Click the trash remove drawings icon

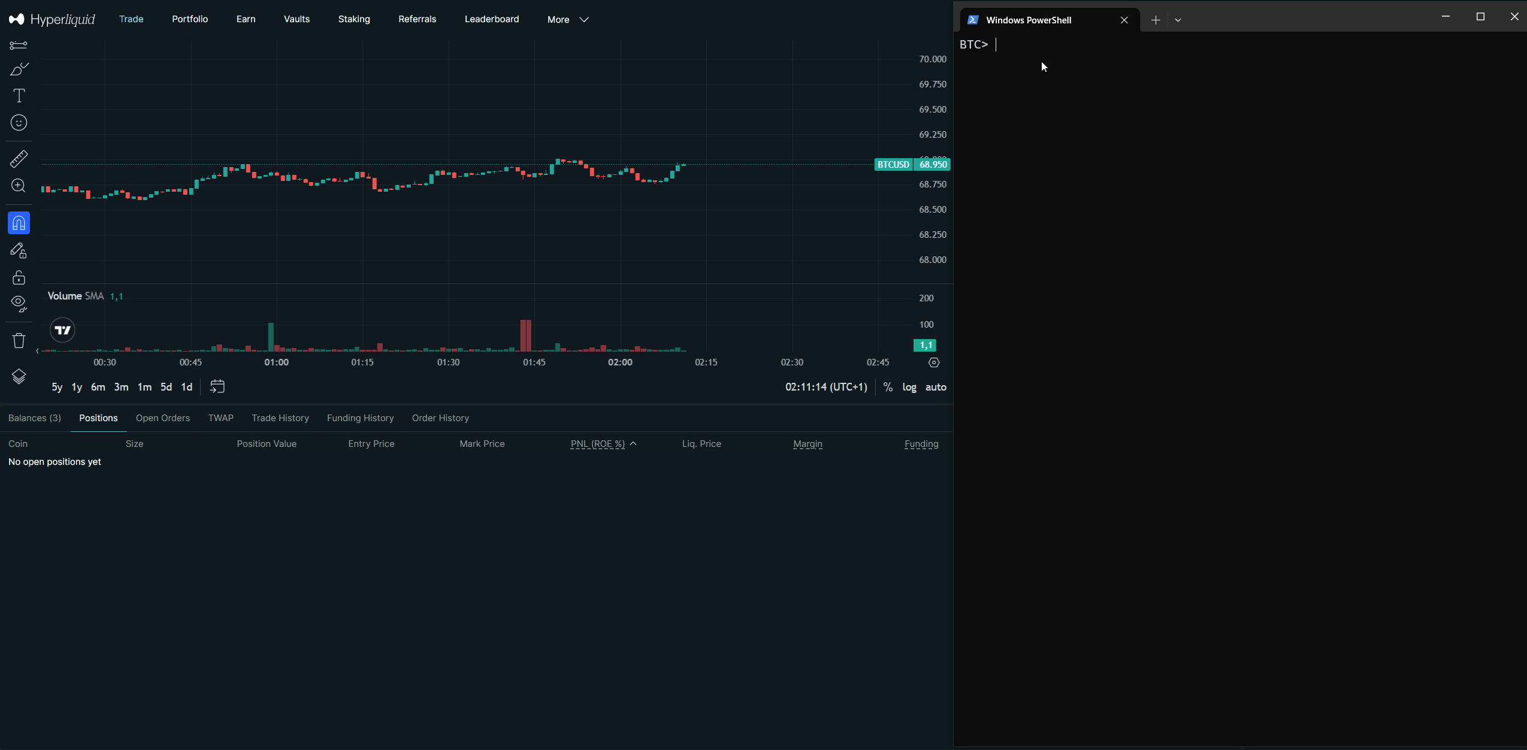point(19,340)
